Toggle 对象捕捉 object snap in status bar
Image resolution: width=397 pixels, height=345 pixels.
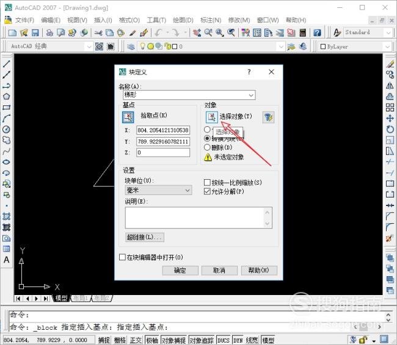(x=173, y=340)
